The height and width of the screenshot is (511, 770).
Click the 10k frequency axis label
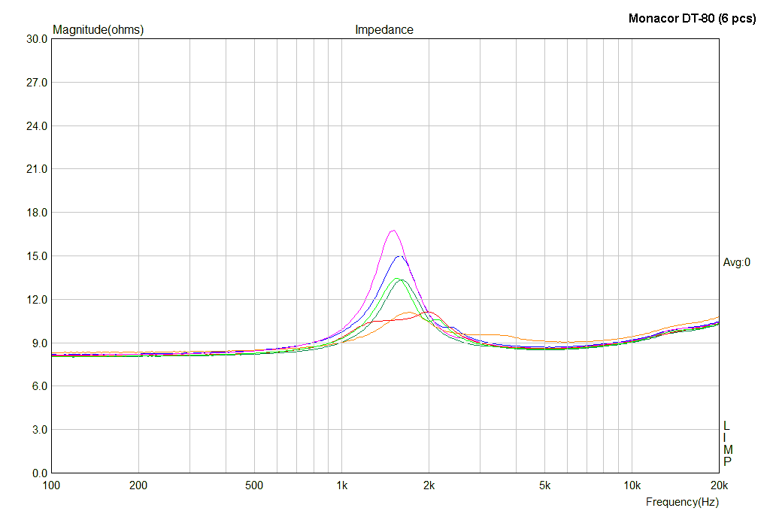(632, 485)
